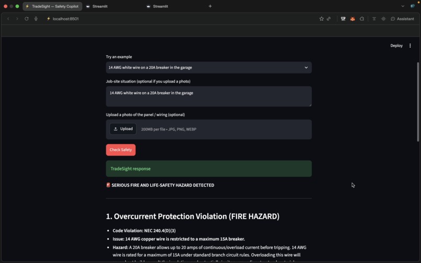Click the localhost:8501 address field
The width and height of the screenshot is (421, 263).
pyautogui.click(x=66, y=19)
